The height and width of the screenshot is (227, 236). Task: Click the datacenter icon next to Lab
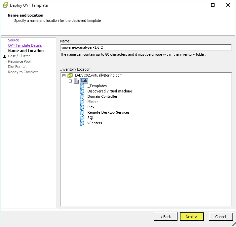(x=76, y=81)
